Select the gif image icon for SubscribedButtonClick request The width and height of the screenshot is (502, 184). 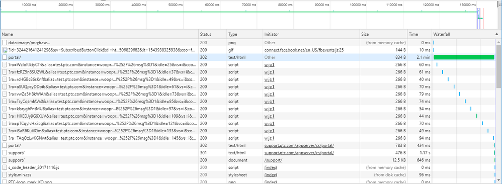pos(5,50)
